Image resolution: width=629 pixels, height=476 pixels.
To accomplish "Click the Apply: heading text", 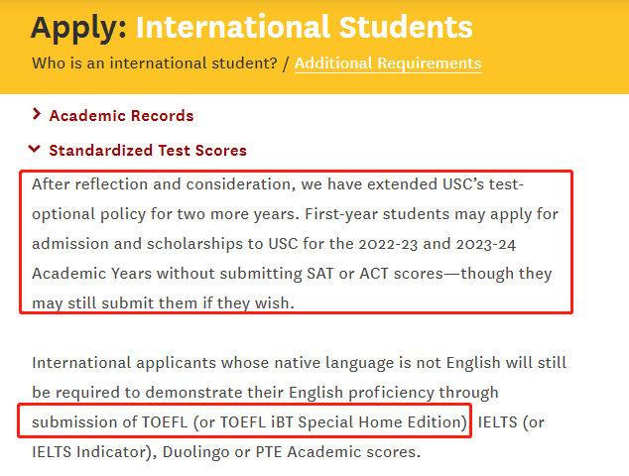I will tap(79, 28).
